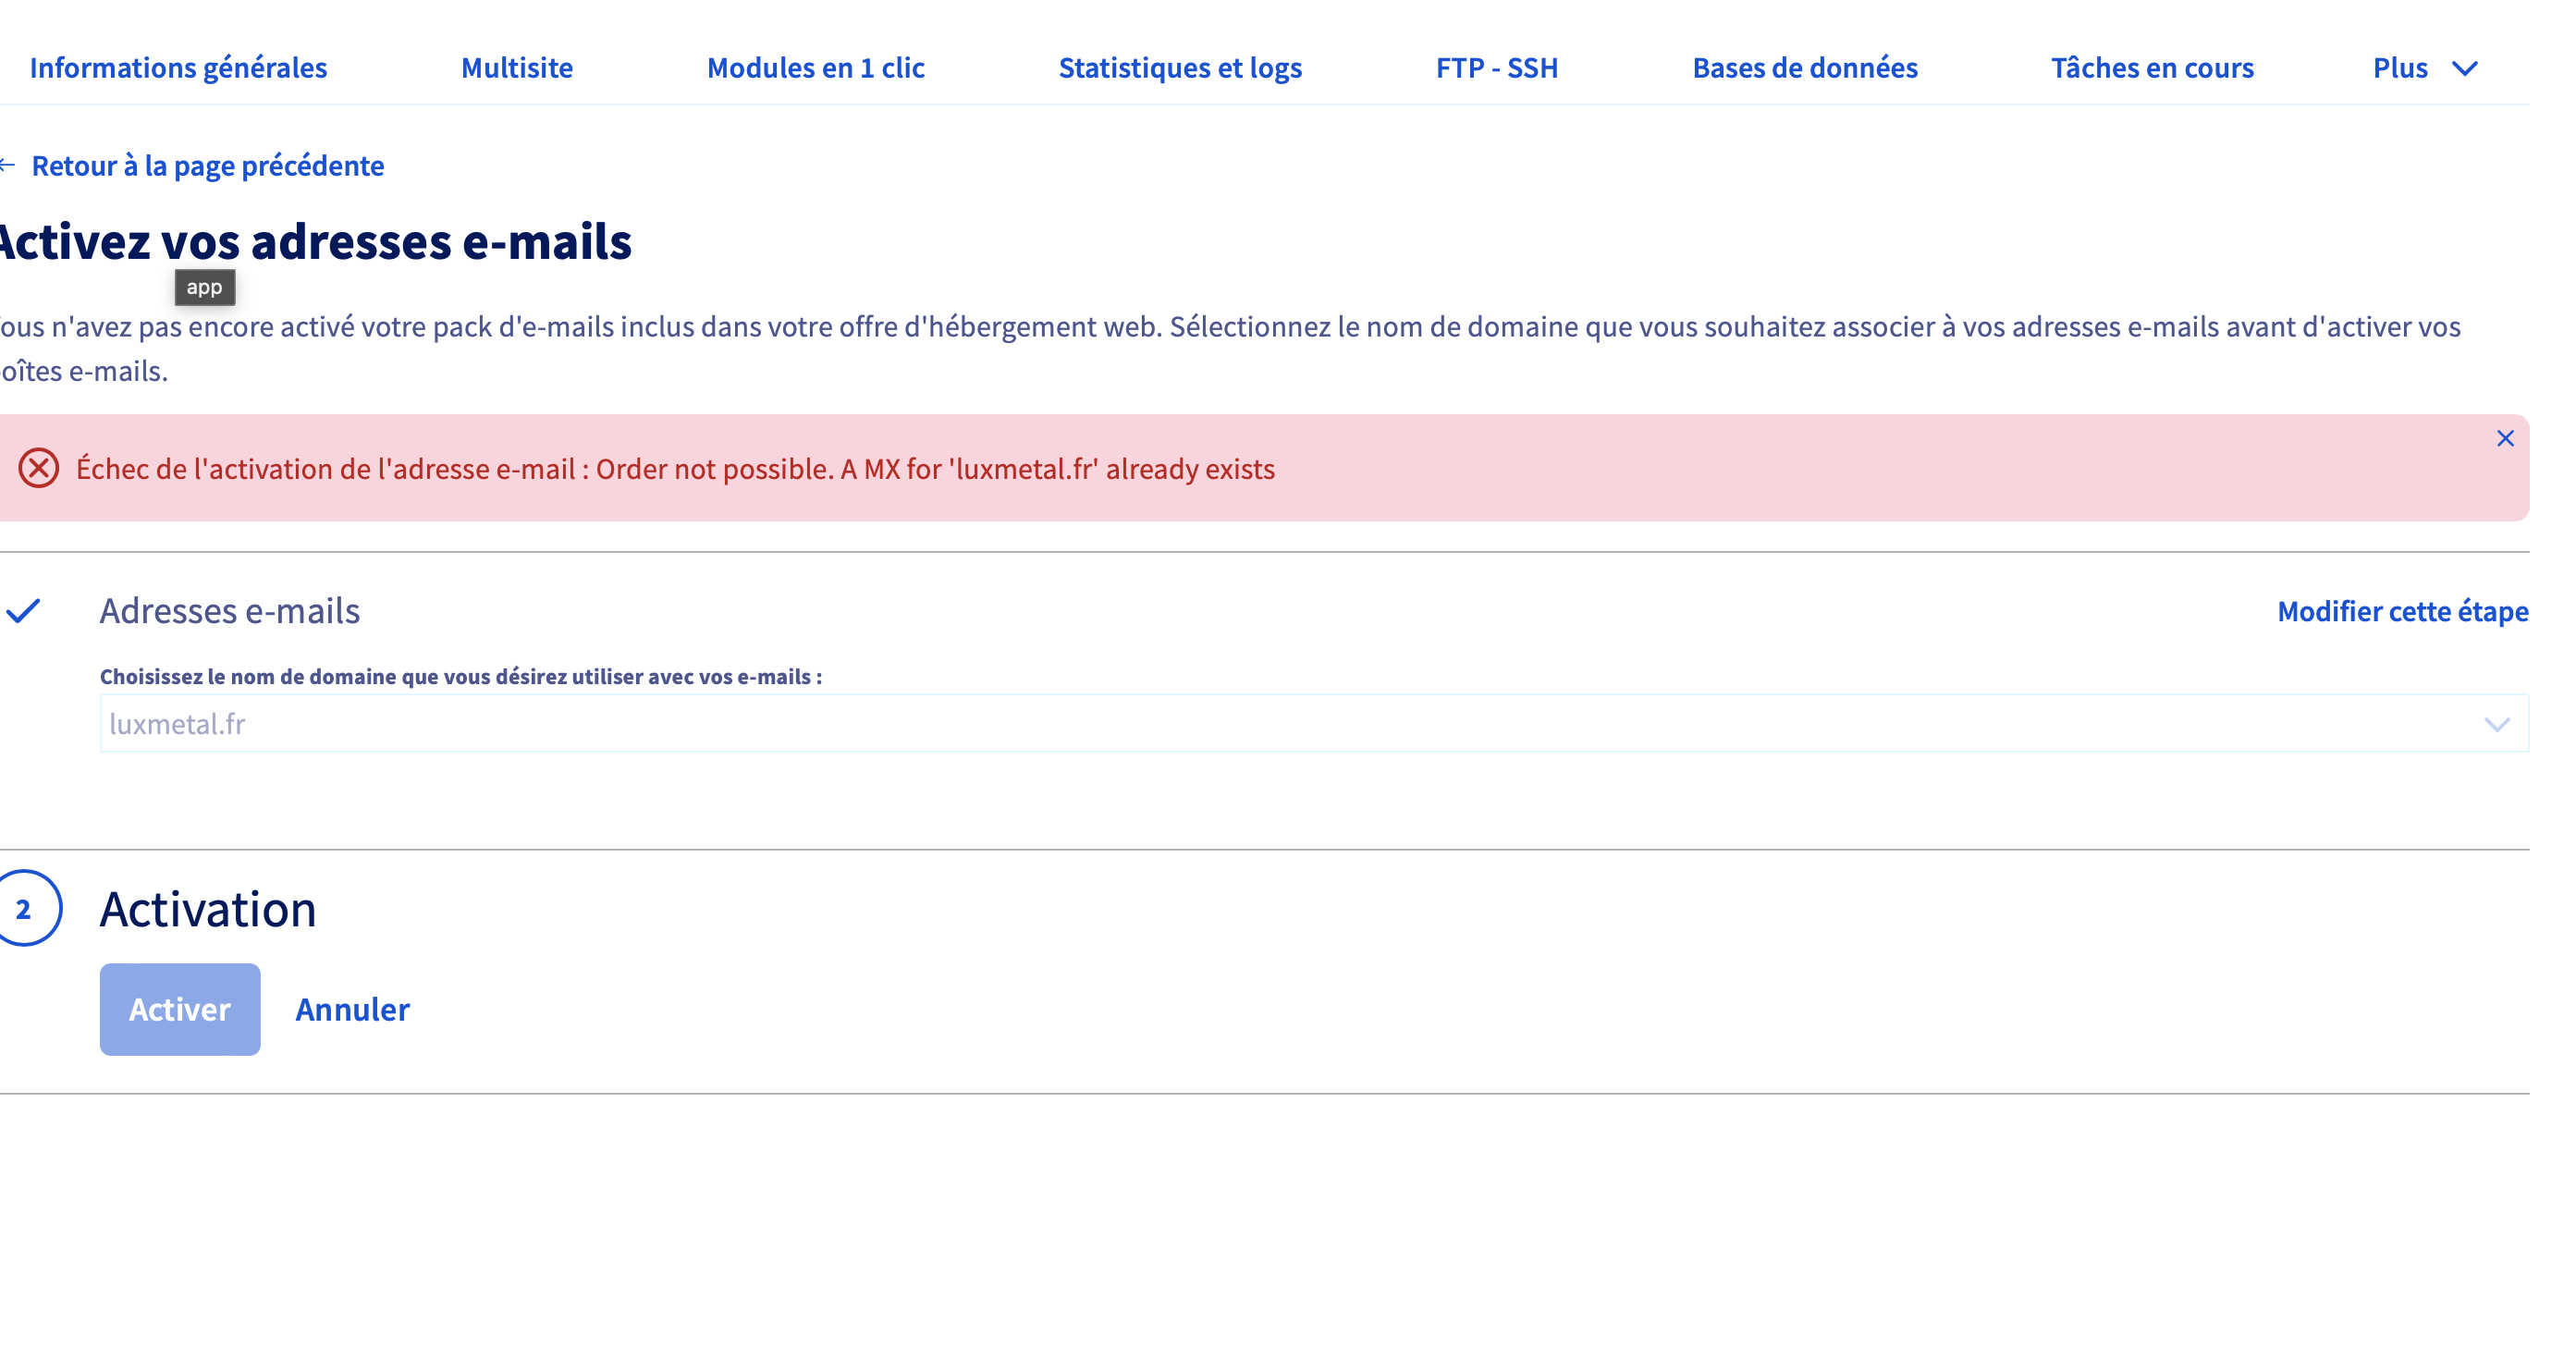Follow Retour à la page précédente link
Viewport: 2576px width, 1372px height.
(x=207, y=165)
